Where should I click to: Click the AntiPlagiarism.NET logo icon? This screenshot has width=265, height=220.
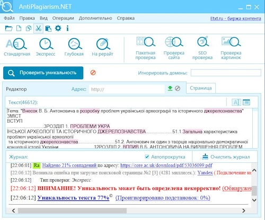(x=6, y=6)
